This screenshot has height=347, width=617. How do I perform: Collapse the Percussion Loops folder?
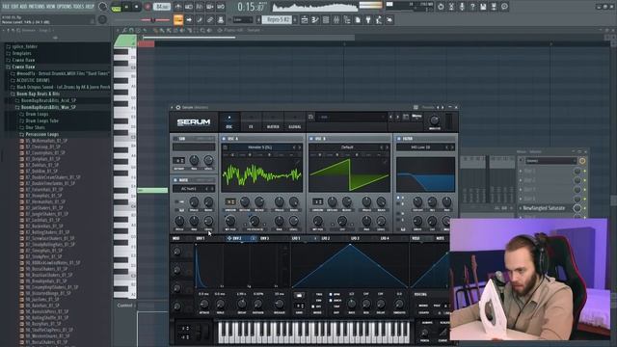point(41,134)
